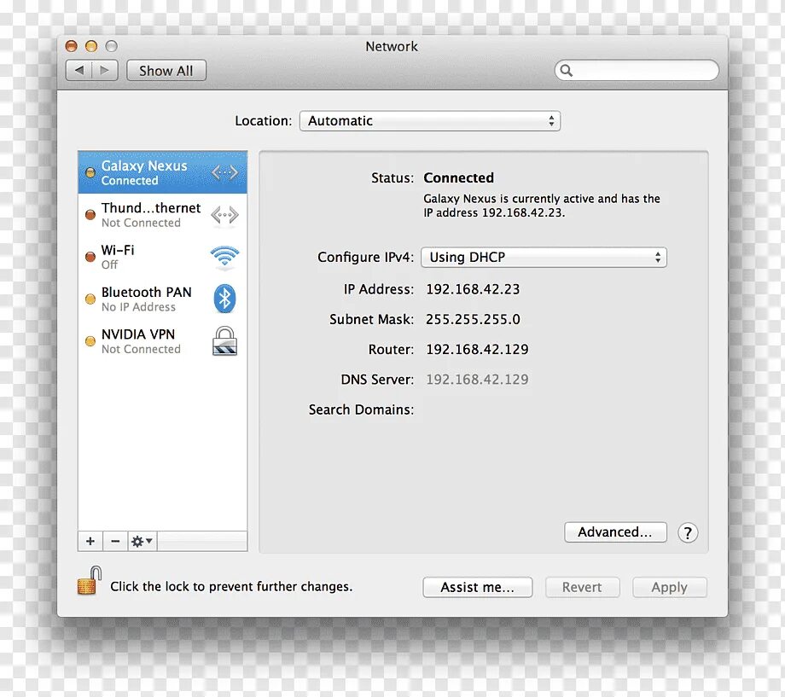
Task: Click the blue Bluetooth icon
Action: (224, 299)
